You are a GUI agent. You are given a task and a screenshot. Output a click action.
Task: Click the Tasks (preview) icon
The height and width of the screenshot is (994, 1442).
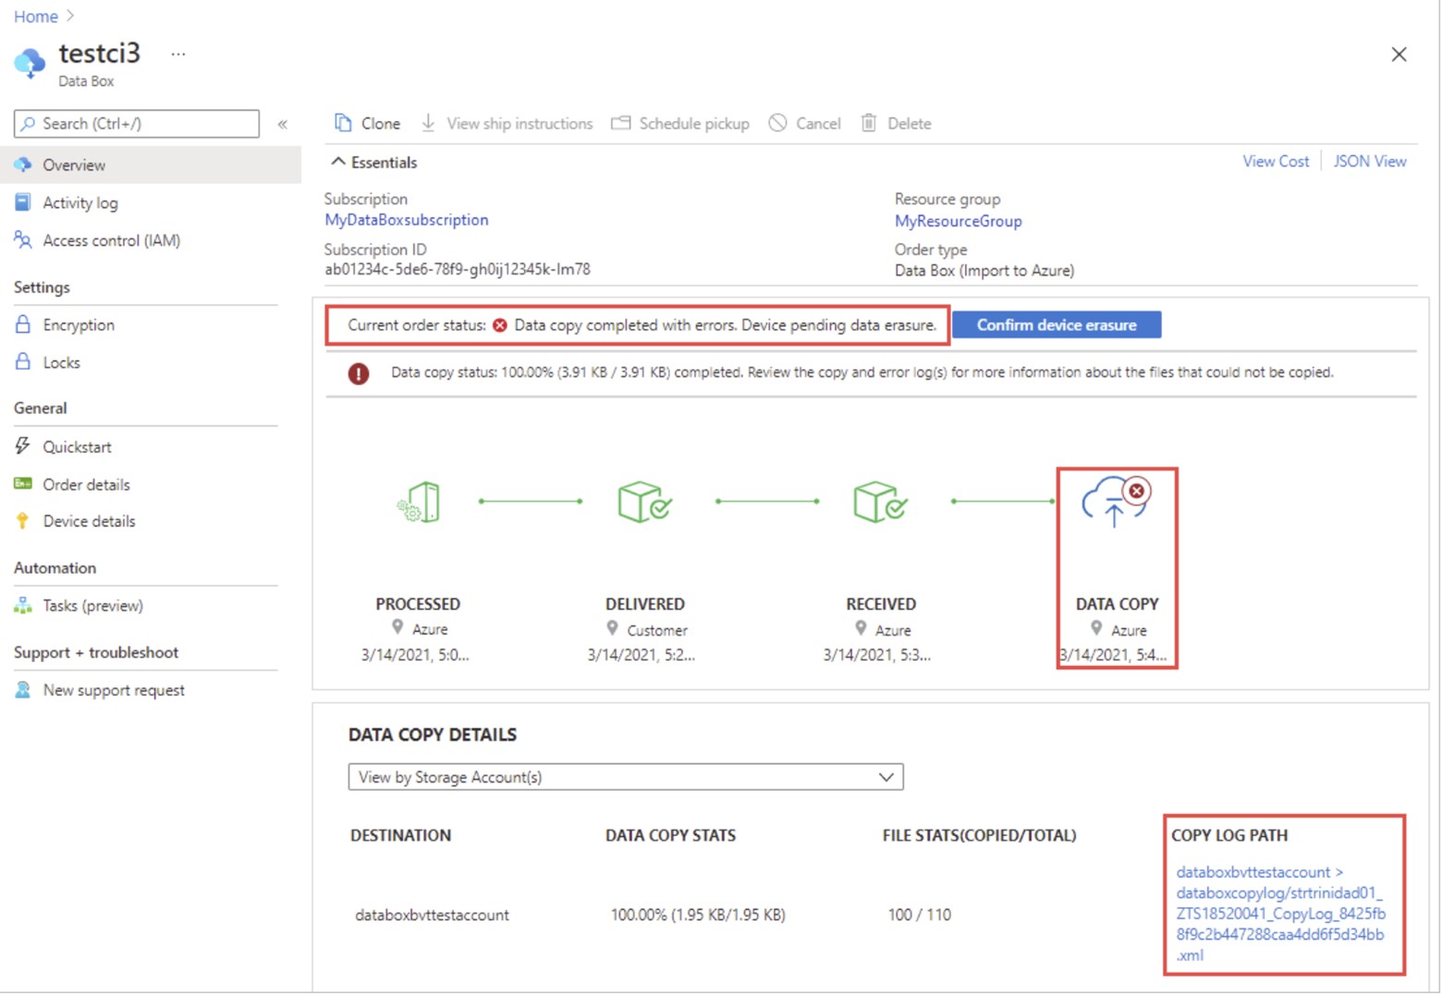(23, 605)
